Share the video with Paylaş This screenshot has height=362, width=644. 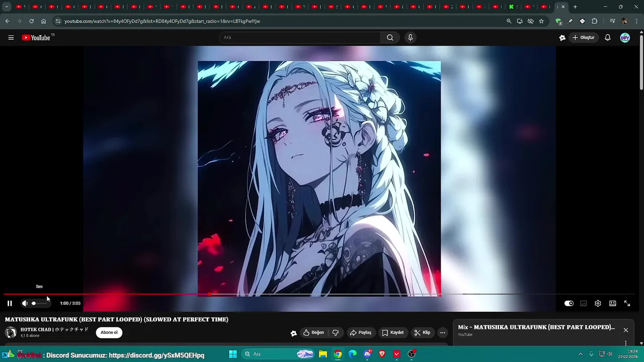point(360,332)
